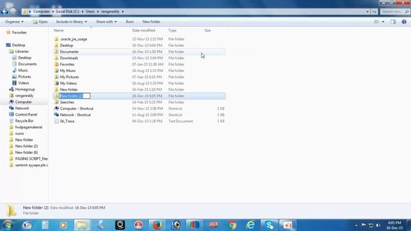Click the Search box in the top right
411x231 pixels.
click(x=395, y=12)
